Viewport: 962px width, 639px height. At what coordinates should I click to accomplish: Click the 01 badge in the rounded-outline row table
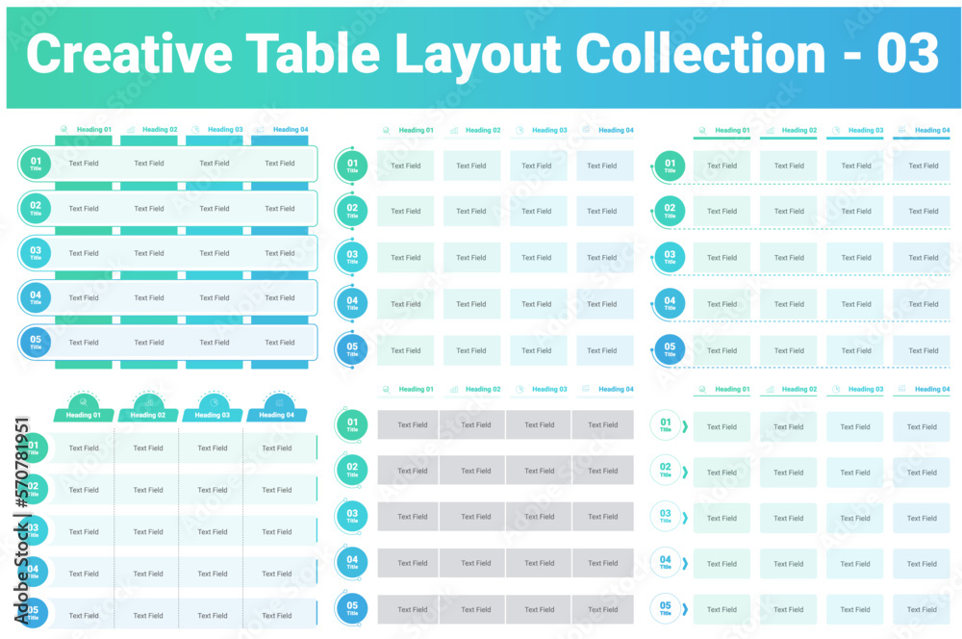[x=36, y=164]
